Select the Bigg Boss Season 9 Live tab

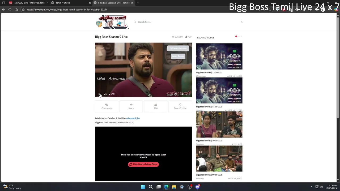(113, 3)
